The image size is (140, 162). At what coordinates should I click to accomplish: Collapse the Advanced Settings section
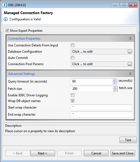coord(130,74)
